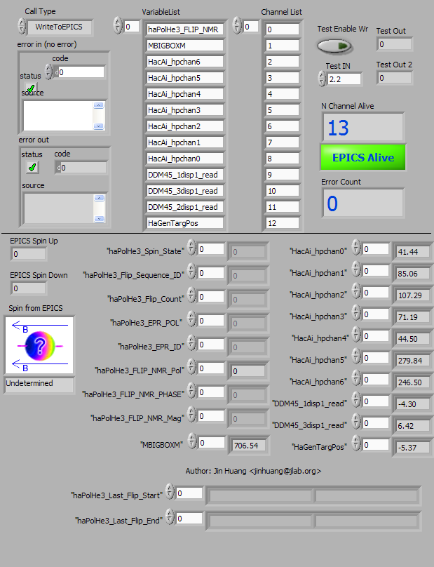Click the haPolHe3_Flip_Count stepper
The height and width of the screenshot is (567, 434).
tap(192, 296)
